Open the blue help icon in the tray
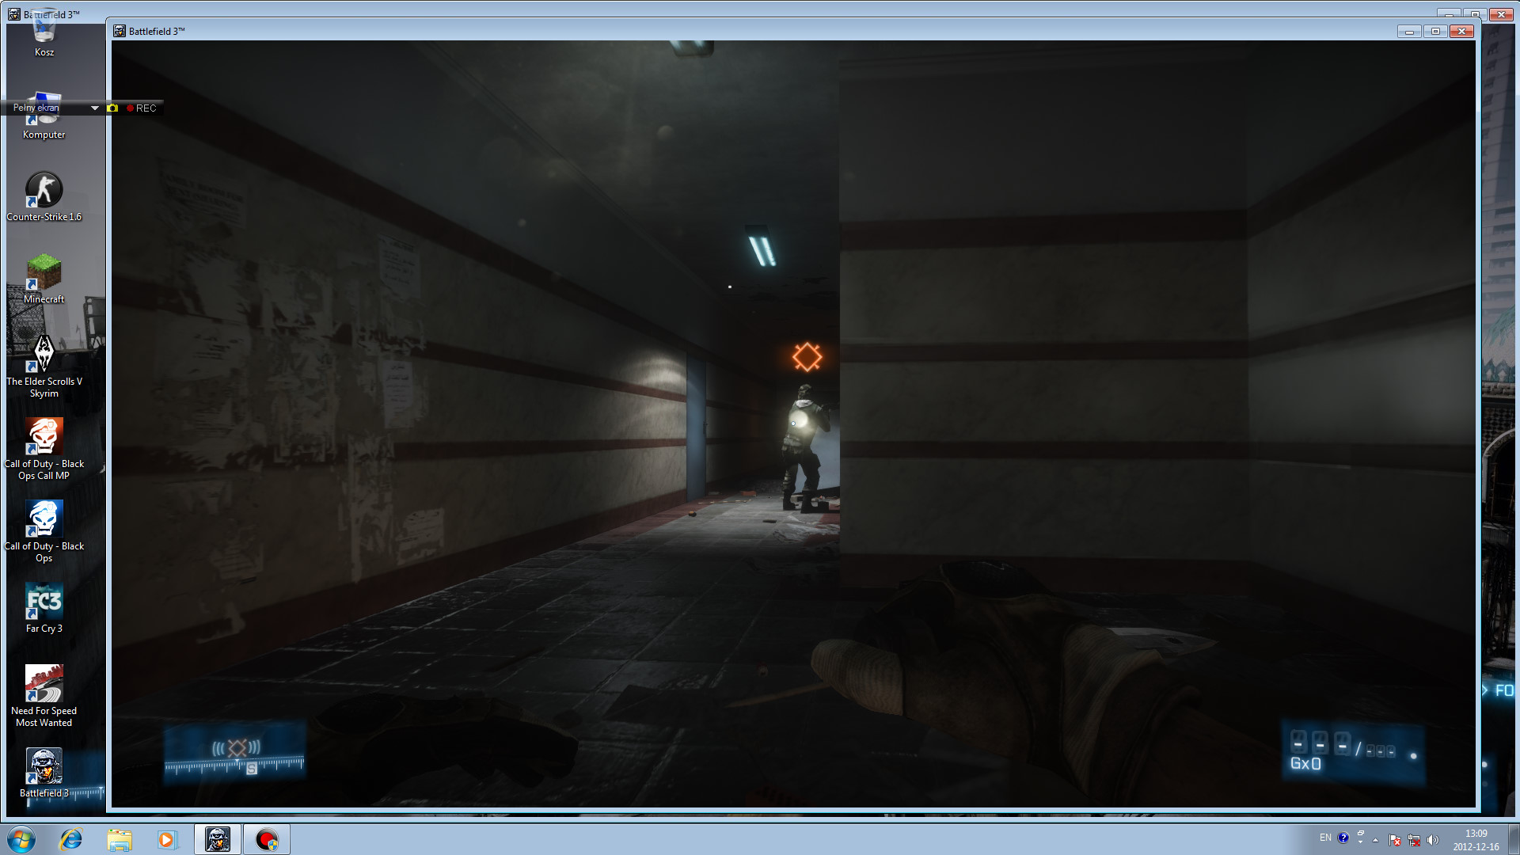The image size is (1520, 855). [x=1343, y=838]
